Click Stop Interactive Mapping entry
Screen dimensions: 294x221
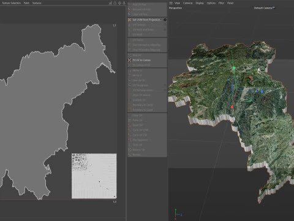pos(147,50)
